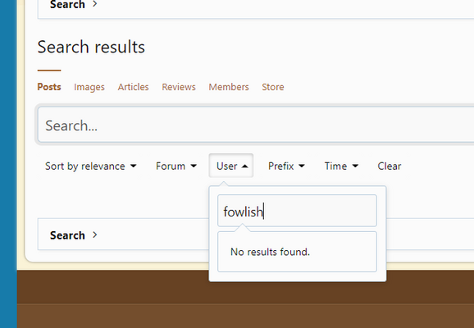Image resolution: width=474 pixels, height=328 pixels.
Task: Open the Articles tab
Action: pyautogui.click(x=134, y=87)
